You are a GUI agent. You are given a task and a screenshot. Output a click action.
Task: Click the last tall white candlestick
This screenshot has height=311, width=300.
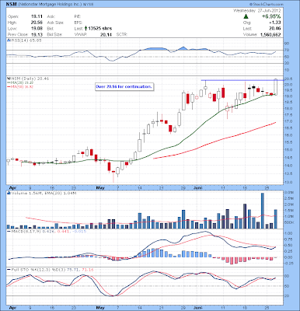point(275,87)
